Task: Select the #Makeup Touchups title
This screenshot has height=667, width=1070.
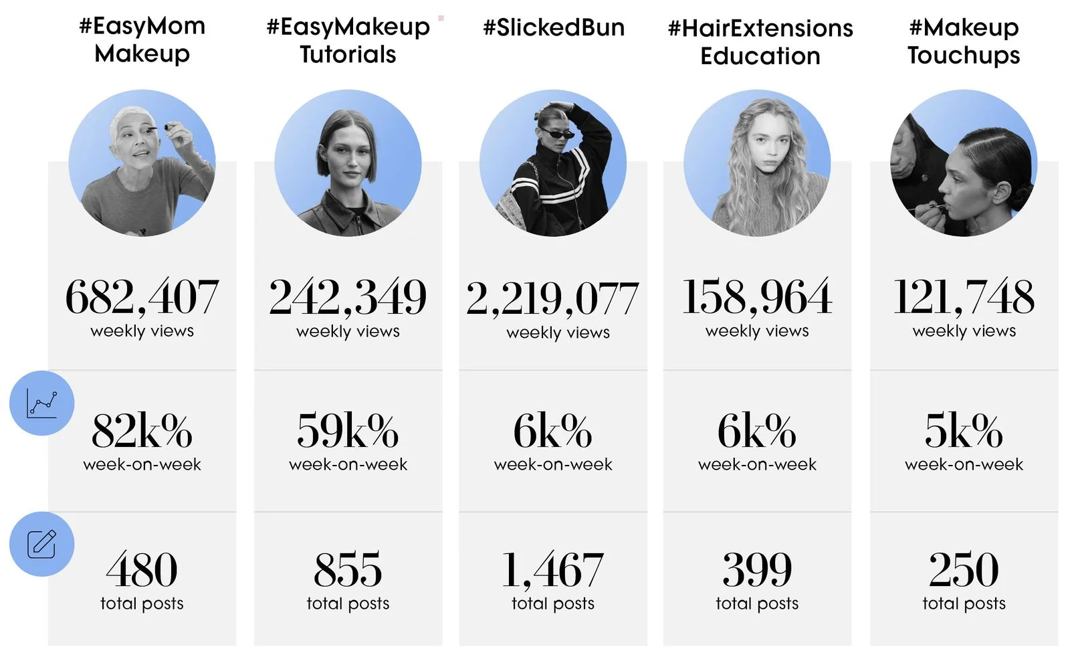Action: coord(964,41)
